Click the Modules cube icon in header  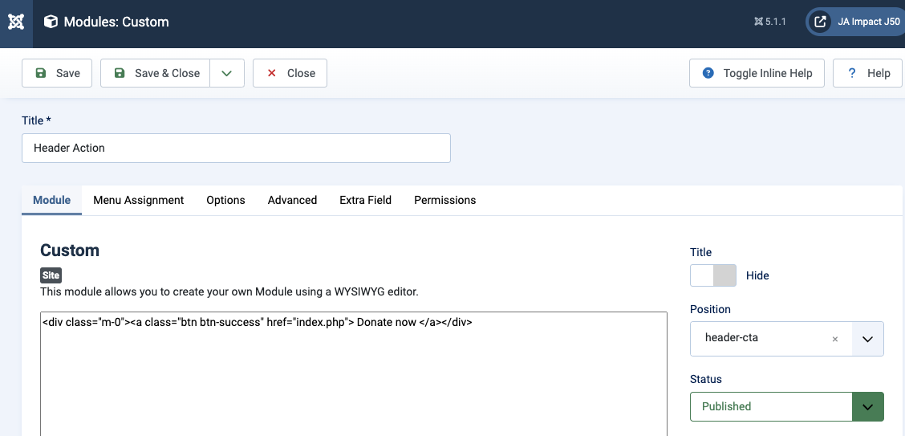(x=51, y=22)
